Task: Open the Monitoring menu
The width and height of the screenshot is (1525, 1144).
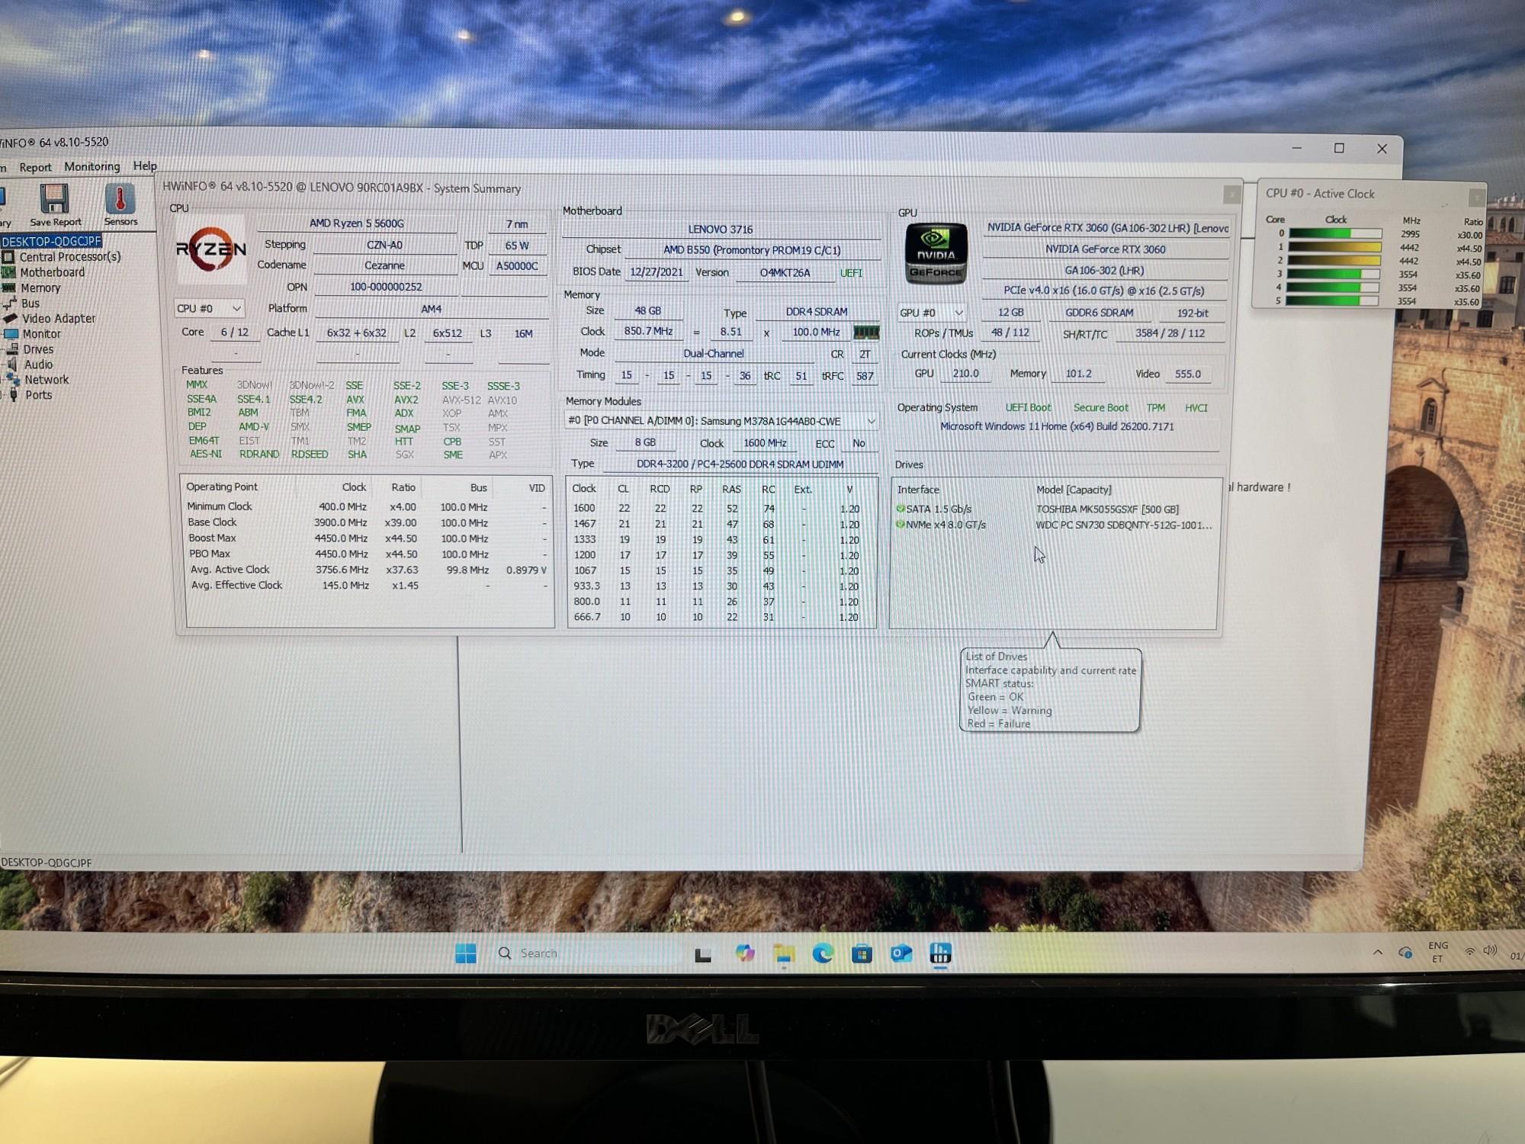Action: tap(92, 166)
